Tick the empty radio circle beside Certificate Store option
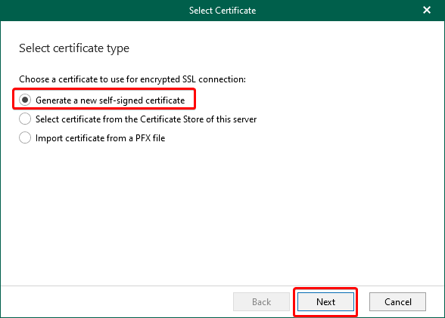The width and height of the screenshot is (445, 318). [x=25, y=119]
